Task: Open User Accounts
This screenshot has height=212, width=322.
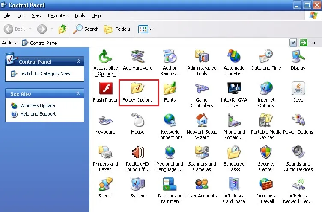Action: tap(202, 188)
